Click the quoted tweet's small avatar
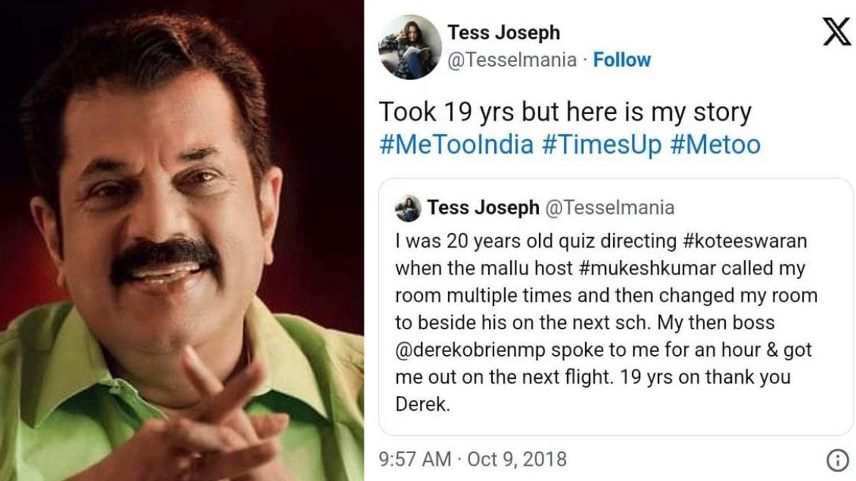856x481 pixels. click(x=408, y=208)
